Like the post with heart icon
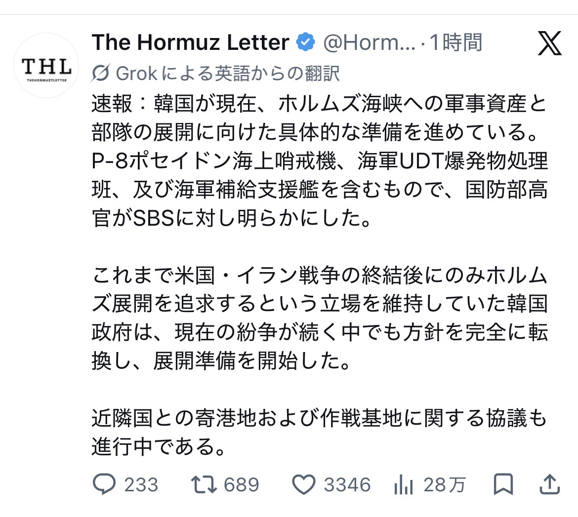This screenshot has width=578, height=517. click(x=304, y=484)
